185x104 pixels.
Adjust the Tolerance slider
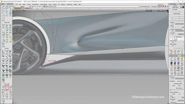tap(179, 79)
